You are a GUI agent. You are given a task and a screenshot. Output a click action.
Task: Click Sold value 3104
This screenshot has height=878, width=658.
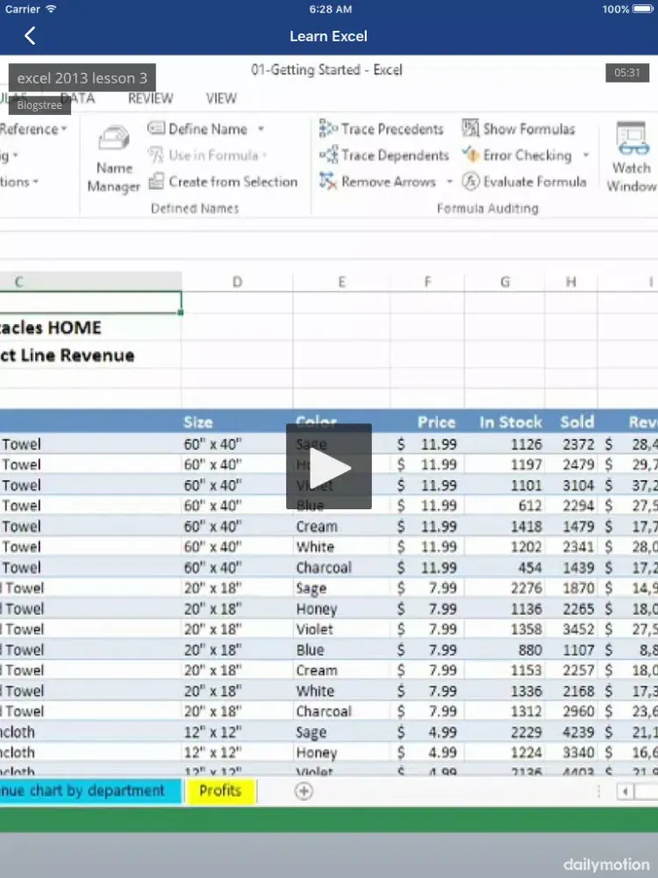click(x=578, y=486)
